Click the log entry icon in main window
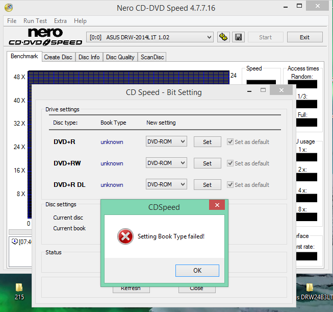 pyautogui.click(x=15, y=242)
